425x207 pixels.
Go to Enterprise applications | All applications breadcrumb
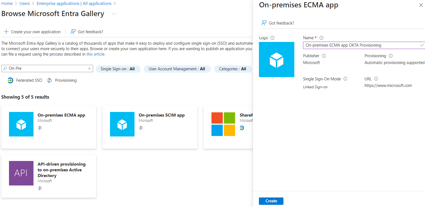point(74,4)
